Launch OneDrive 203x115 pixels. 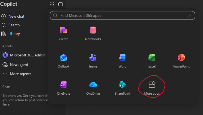pos(93,88)
